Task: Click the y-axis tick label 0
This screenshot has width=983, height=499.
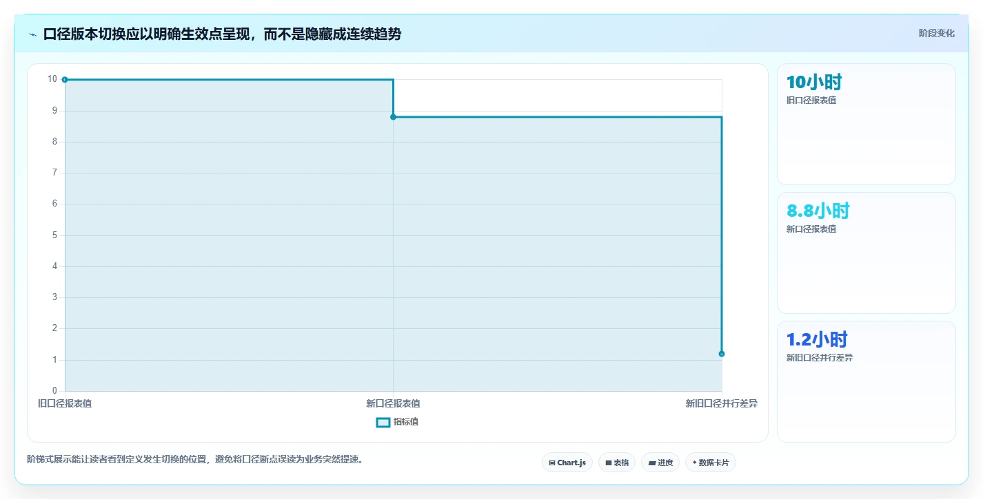Action: click(x=55, y=391)
